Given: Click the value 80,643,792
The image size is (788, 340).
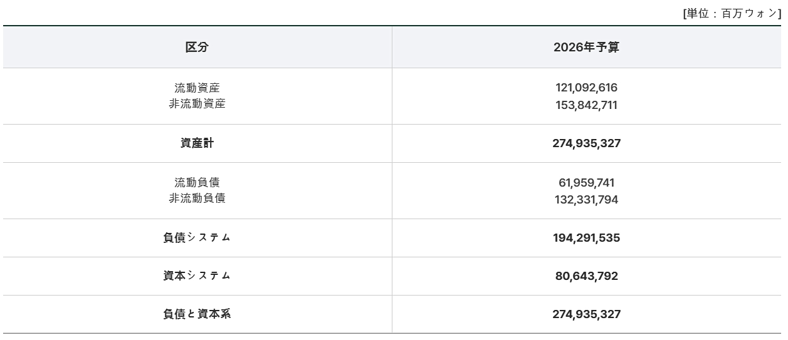Looking at the screenshot, I should pos(586,276).
